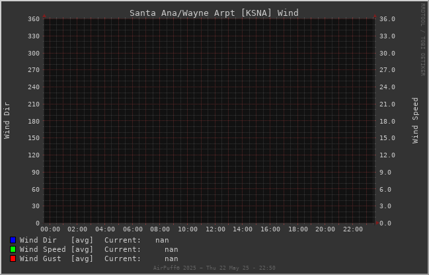Viewport: 429px width, 275px height.
Task: Click the 04:00 time axis label
Action: [105, 229]
